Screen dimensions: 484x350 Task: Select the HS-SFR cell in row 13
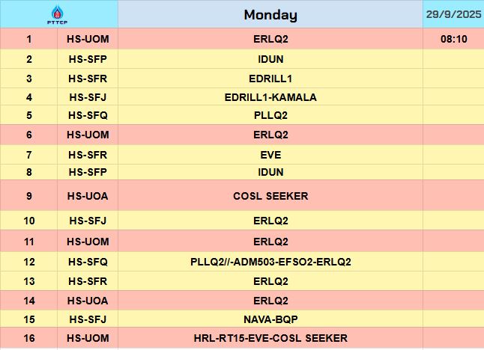tap(88, 281)
